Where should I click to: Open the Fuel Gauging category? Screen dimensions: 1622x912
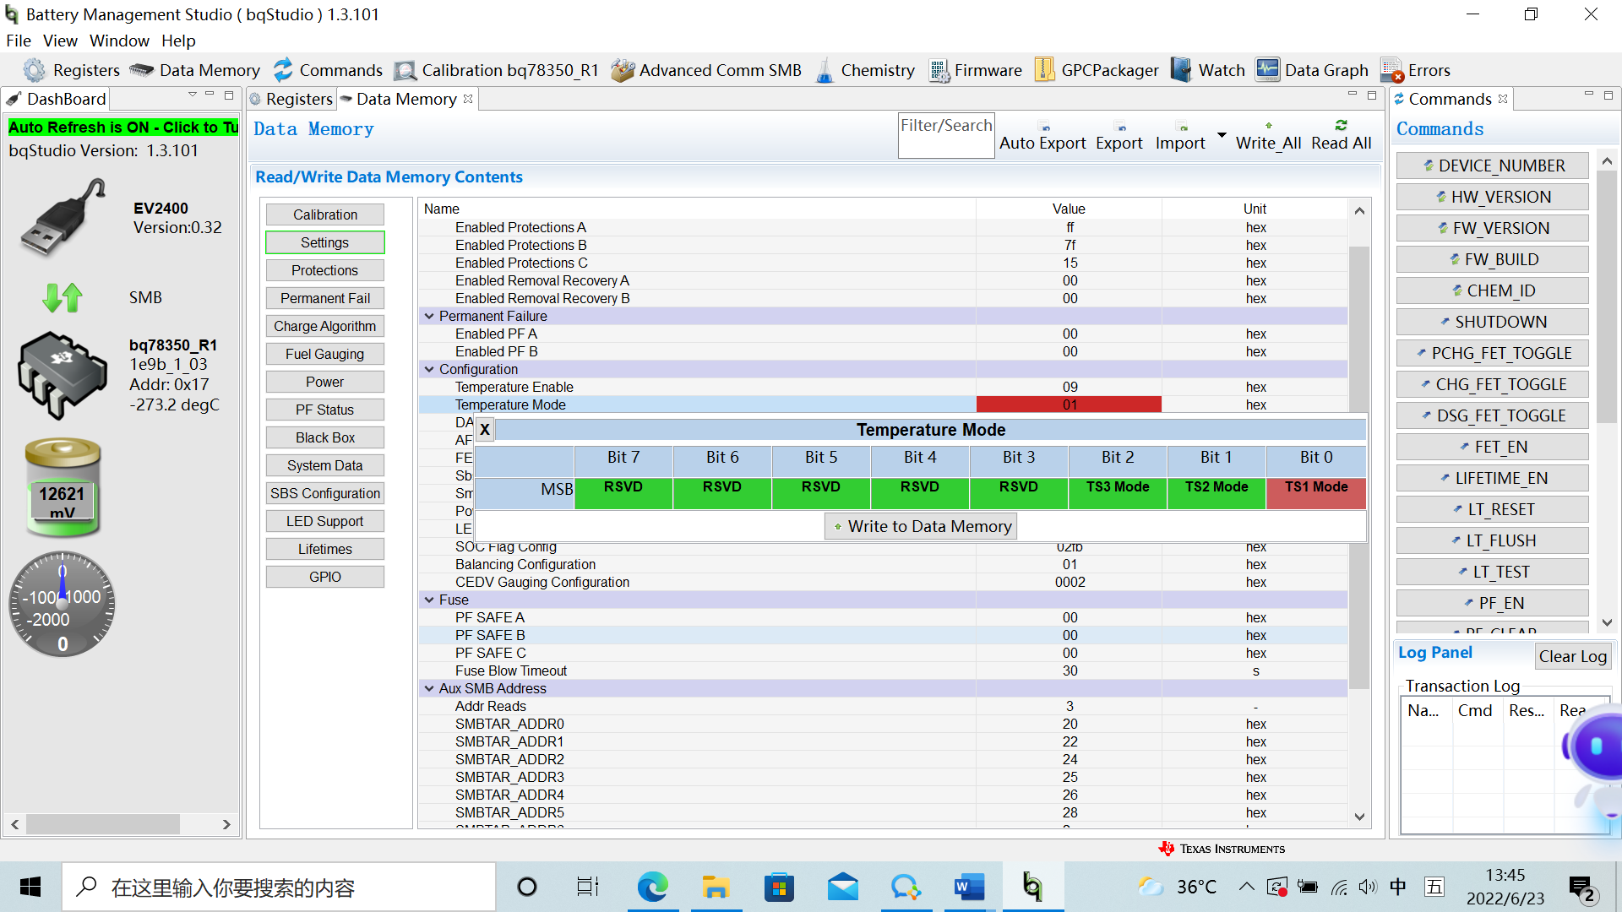(324, 354)
